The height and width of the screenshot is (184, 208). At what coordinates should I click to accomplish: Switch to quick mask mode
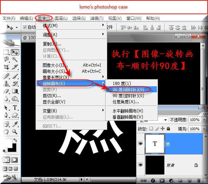pos(14,160)
